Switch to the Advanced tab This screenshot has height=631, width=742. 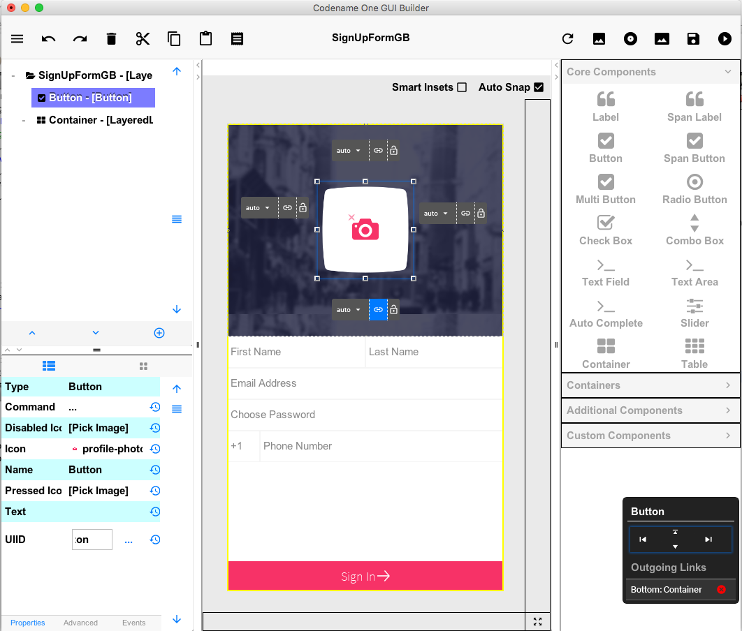[80, 623]
